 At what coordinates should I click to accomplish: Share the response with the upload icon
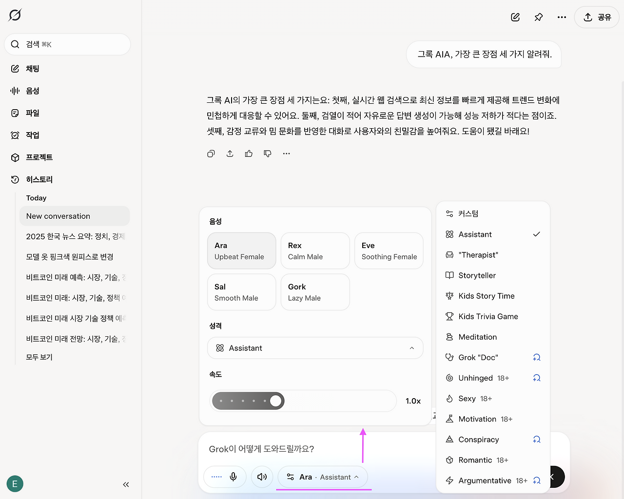(x=230, y=154)
